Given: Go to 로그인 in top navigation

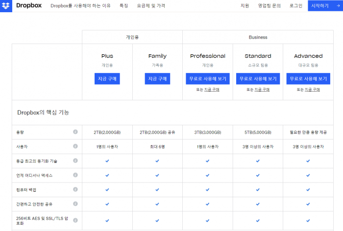Looking at the screenshot, I should (x=296, y=6).
